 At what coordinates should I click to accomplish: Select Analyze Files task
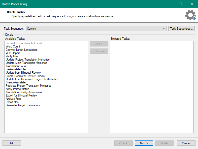click(13, 99)
